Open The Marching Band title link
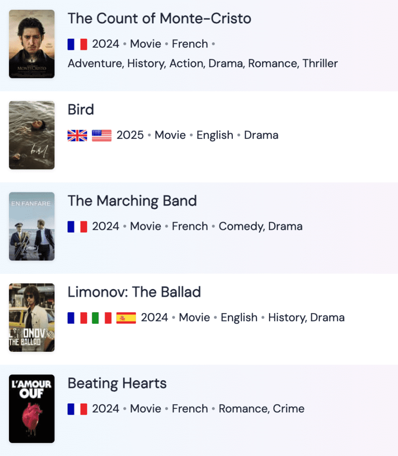Screen dimensions: 398x456 pos(132,201)
